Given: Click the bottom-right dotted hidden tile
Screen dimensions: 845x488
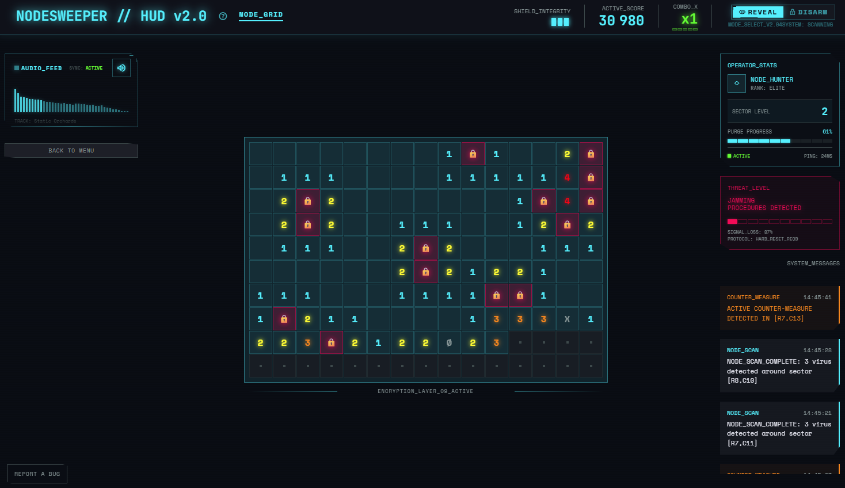Looking at the screenshot, I should [x=591, y=367].
